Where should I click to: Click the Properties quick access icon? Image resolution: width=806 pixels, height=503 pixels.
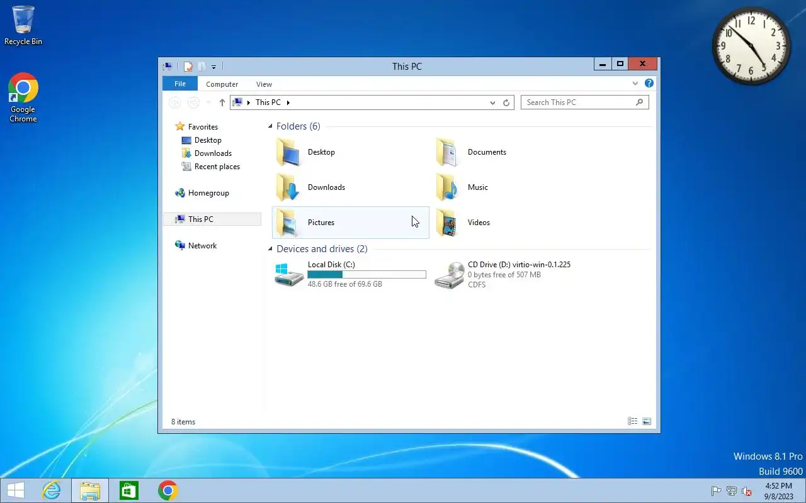pos(188,66)
